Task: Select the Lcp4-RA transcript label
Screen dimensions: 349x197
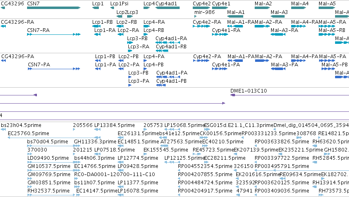Action: click(154, 22)
